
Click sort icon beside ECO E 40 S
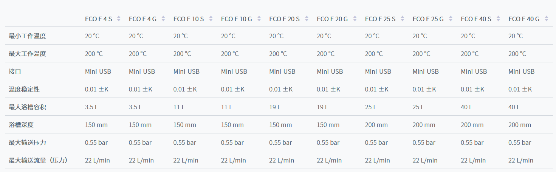click(x=499, y=19)
